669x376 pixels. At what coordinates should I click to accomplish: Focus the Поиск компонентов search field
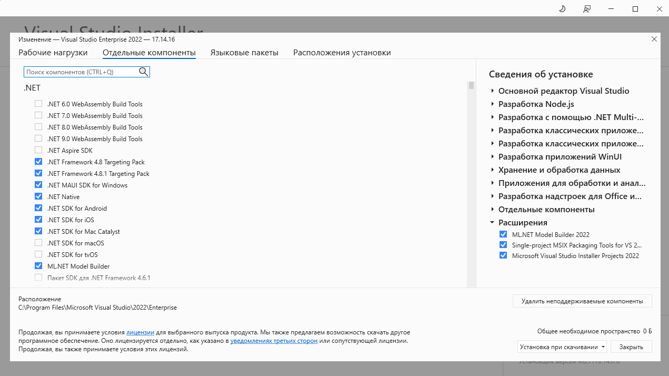click(x=81, y=72)
